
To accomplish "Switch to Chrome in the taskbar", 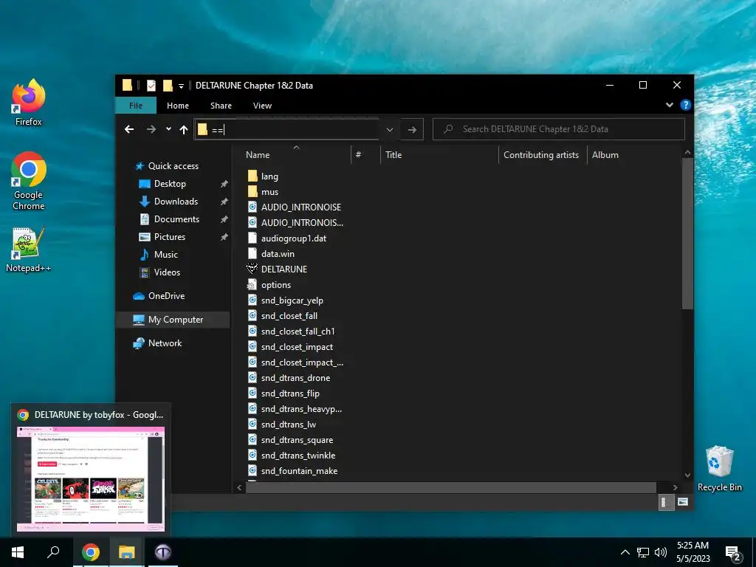I will (91, 552).
